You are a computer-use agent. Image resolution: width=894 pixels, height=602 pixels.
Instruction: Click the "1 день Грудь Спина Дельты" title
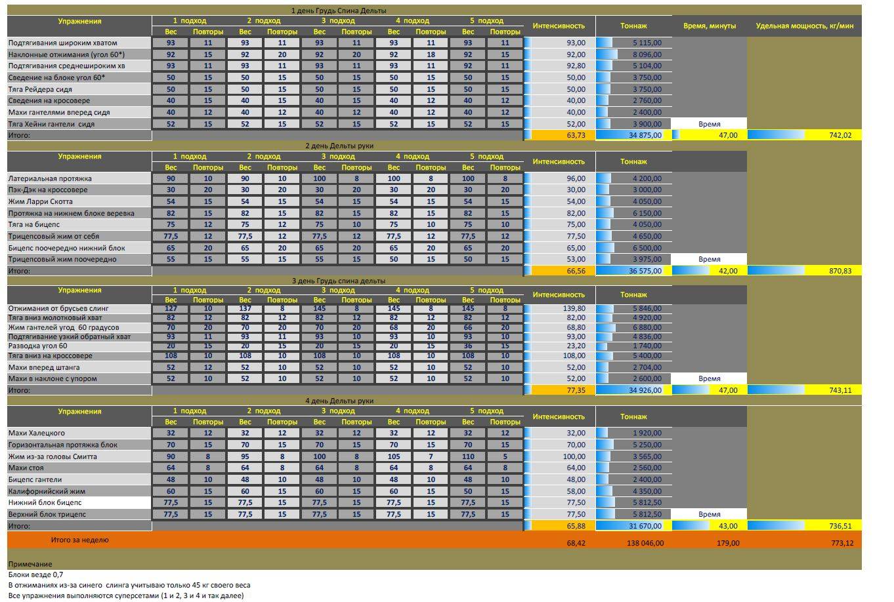tap(338, 10)
